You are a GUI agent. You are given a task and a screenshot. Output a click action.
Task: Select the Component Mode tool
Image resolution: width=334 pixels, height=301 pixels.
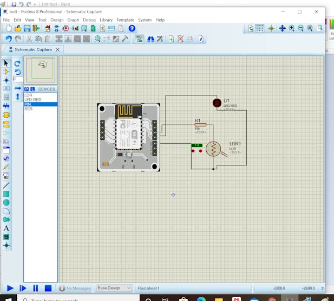(6, 72)
